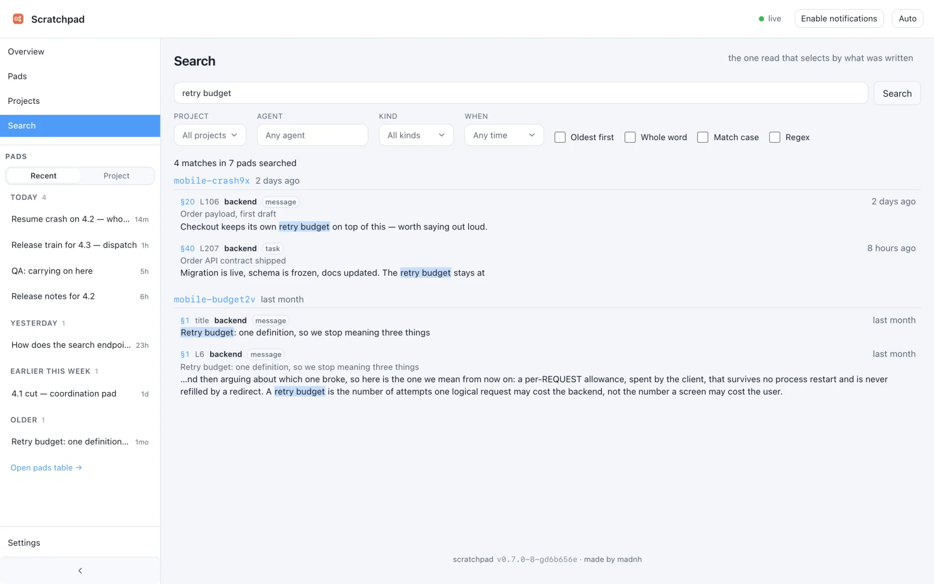Screen dimensions: 934x584
Task: Open the All kinds dropdown
Action: (x=416, y=135)
